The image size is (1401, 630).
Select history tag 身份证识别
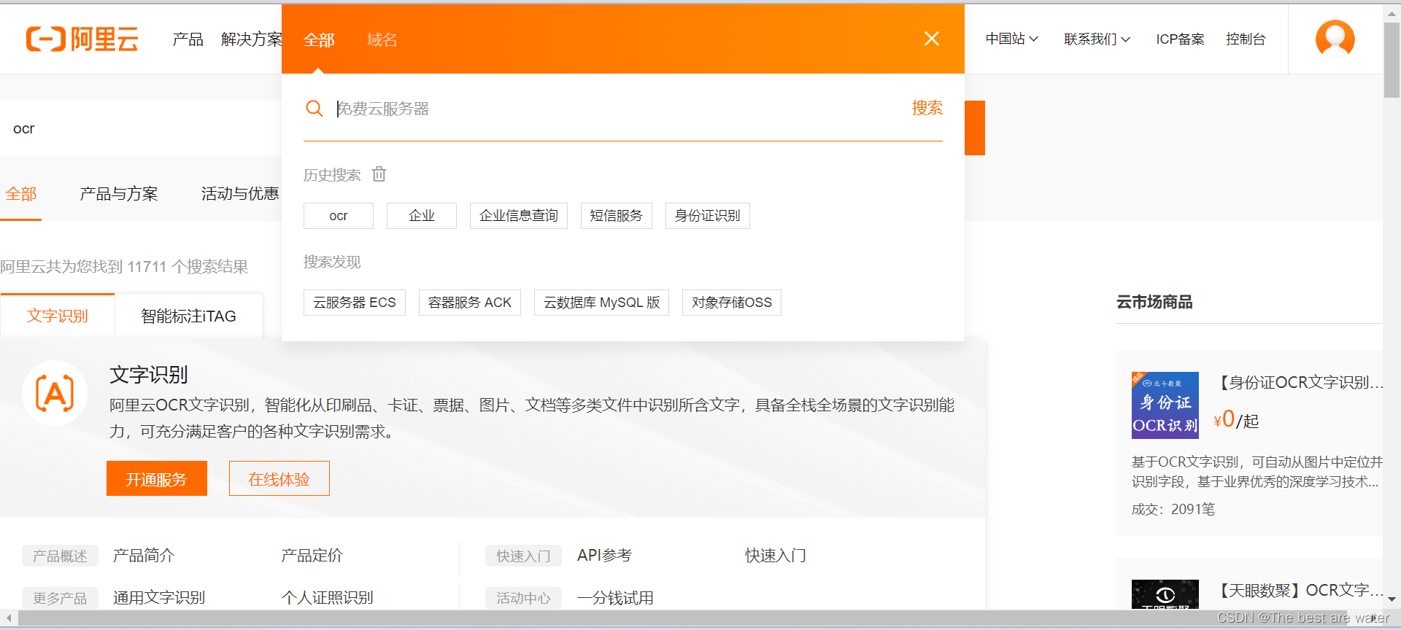(x=708, y=216)
